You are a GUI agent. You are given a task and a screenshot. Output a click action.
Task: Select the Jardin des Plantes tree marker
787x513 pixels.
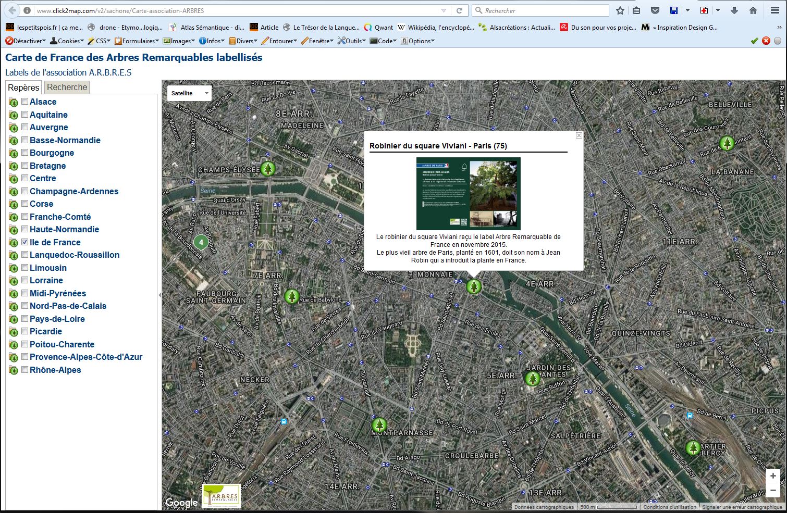pyautogui.click(x=532, y=379)
